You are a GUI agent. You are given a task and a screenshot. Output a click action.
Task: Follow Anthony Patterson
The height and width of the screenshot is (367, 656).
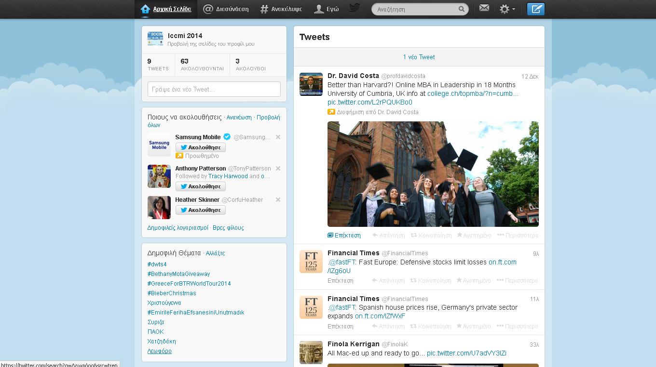pyautogui.click(x=200, y=186)
